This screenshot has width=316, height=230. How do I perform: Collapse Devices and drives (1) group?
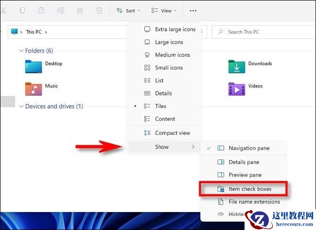(21, 106)
